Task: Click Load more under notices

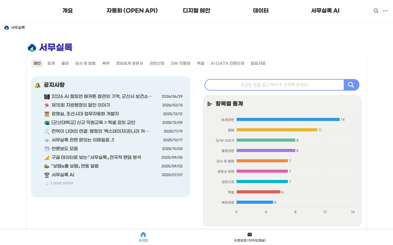Action: 62,183
